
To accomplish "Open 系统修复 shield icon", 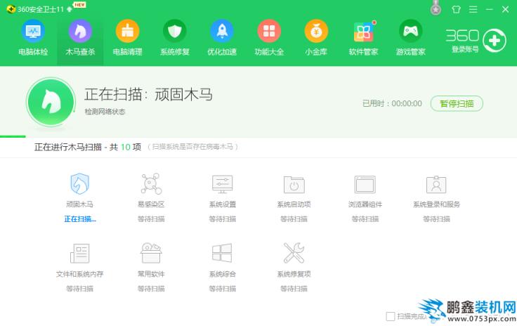I will (174, 32).
